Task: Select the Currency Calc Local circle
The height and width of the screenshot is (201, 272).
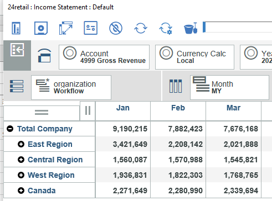Action: point(166,53)
